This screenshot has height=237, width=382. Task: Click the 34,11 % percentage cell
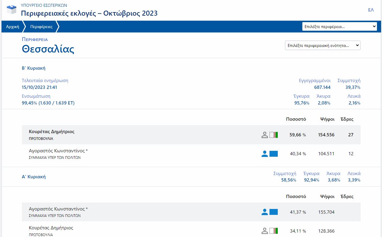pos(298,231)
